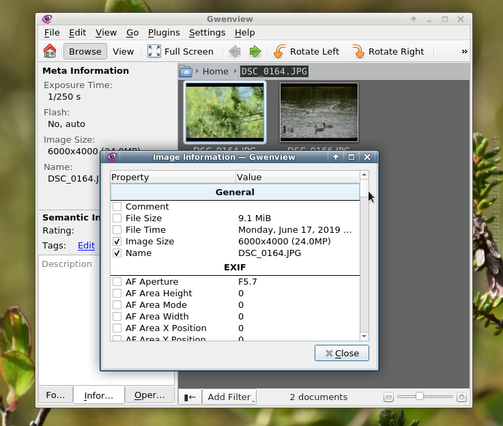Click scroll up arrow in property list
This screenshot has width=503, height=426.
(x=364, y=175)
